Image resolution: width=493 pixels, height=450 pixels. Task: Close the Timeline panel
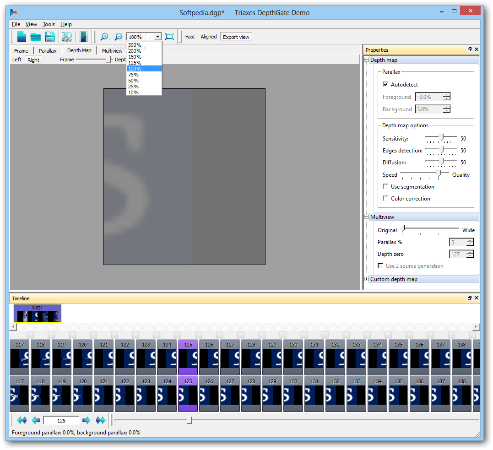tap(477, 298)
